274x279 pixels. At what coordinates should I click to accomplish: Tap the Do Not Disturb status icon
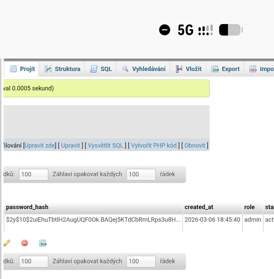(165, 30)
